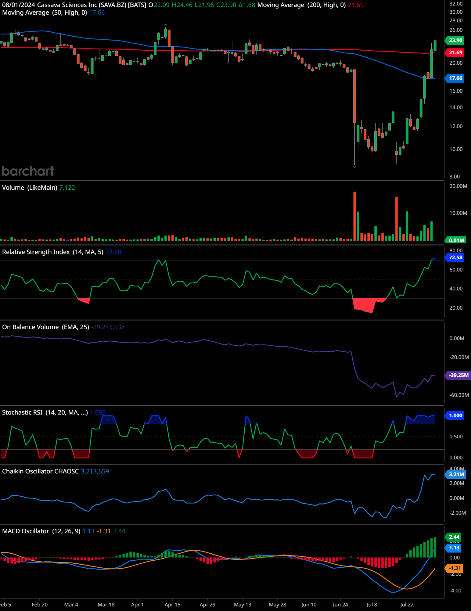Click the -1.31 MACD signal tag
Image resolution: width=471 pixels, height=611 pixels.
[x=454, y=568]
